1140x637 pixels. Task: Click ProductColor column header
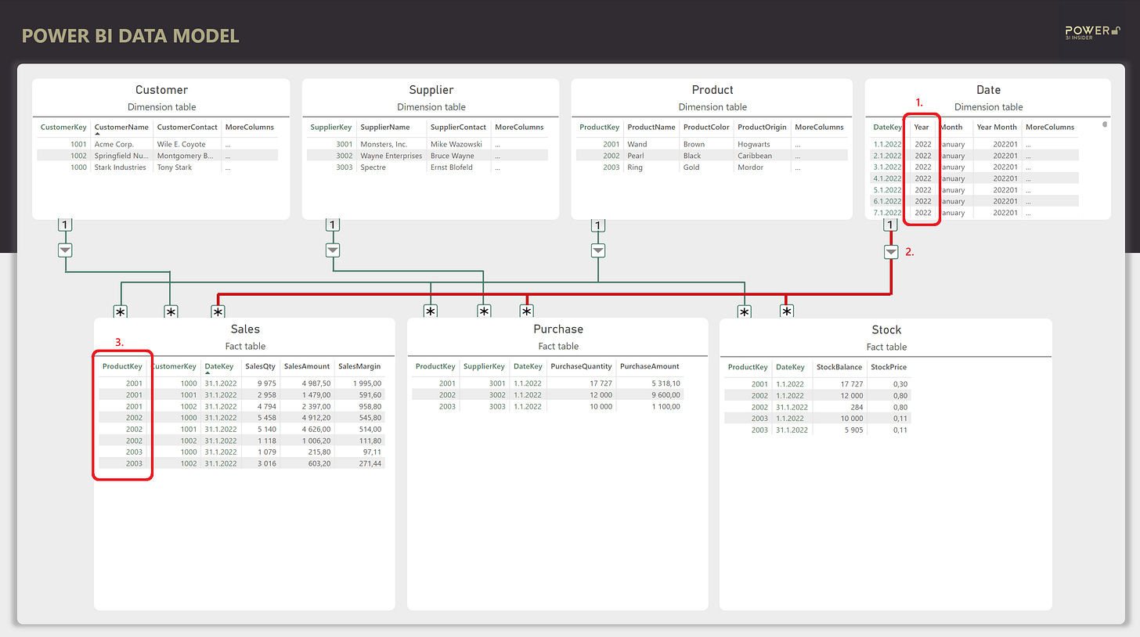[x=706, y=127]
